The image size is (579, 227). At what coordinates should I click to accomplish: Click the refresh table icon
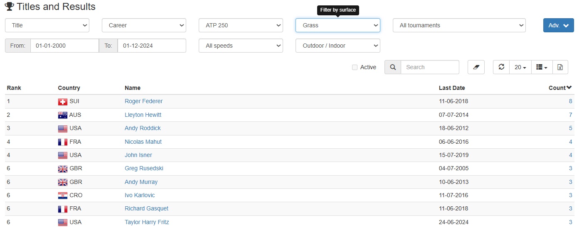(x=501, y=67)
